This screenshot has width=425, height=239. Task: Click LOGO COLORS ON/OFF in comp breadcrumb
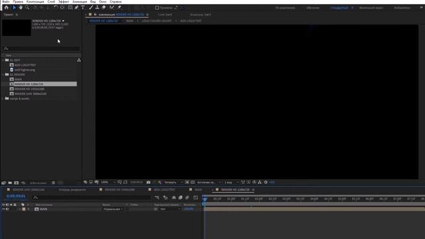(x=157, y=21)
